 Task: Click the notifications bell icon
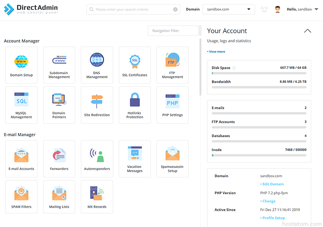coord(264,9)
